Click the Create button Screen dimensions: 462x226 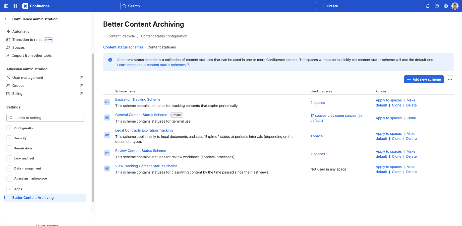click(x=330, y=6)
